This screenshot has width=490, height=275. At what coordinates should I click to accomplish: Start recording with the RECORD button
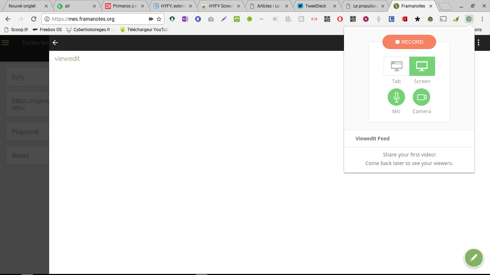click(409, 42)
